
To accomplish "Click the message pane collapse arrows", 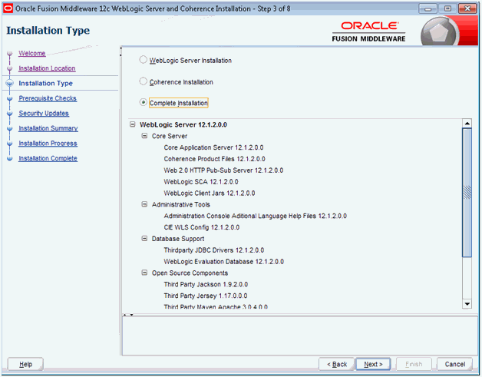I will tap(128, 315).
